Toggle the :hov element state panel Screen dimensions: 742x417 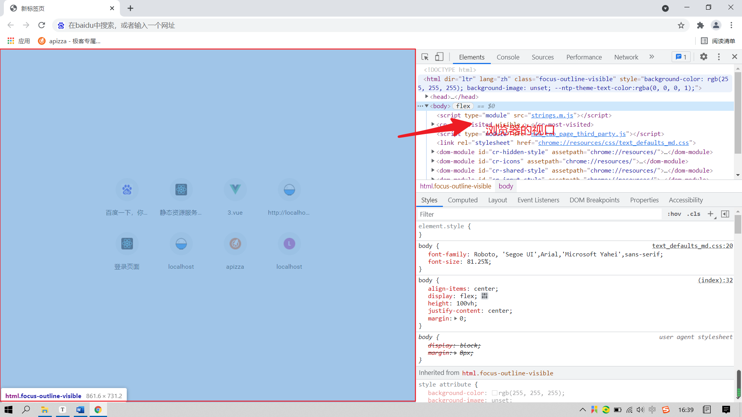[674, 214]
